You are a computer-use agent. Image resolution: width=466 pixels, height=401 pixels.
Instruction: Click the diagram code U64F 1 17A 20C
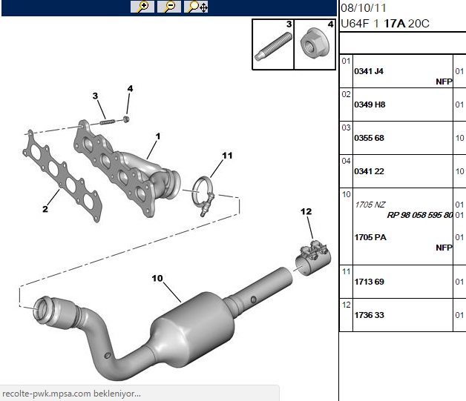(385, 24)
